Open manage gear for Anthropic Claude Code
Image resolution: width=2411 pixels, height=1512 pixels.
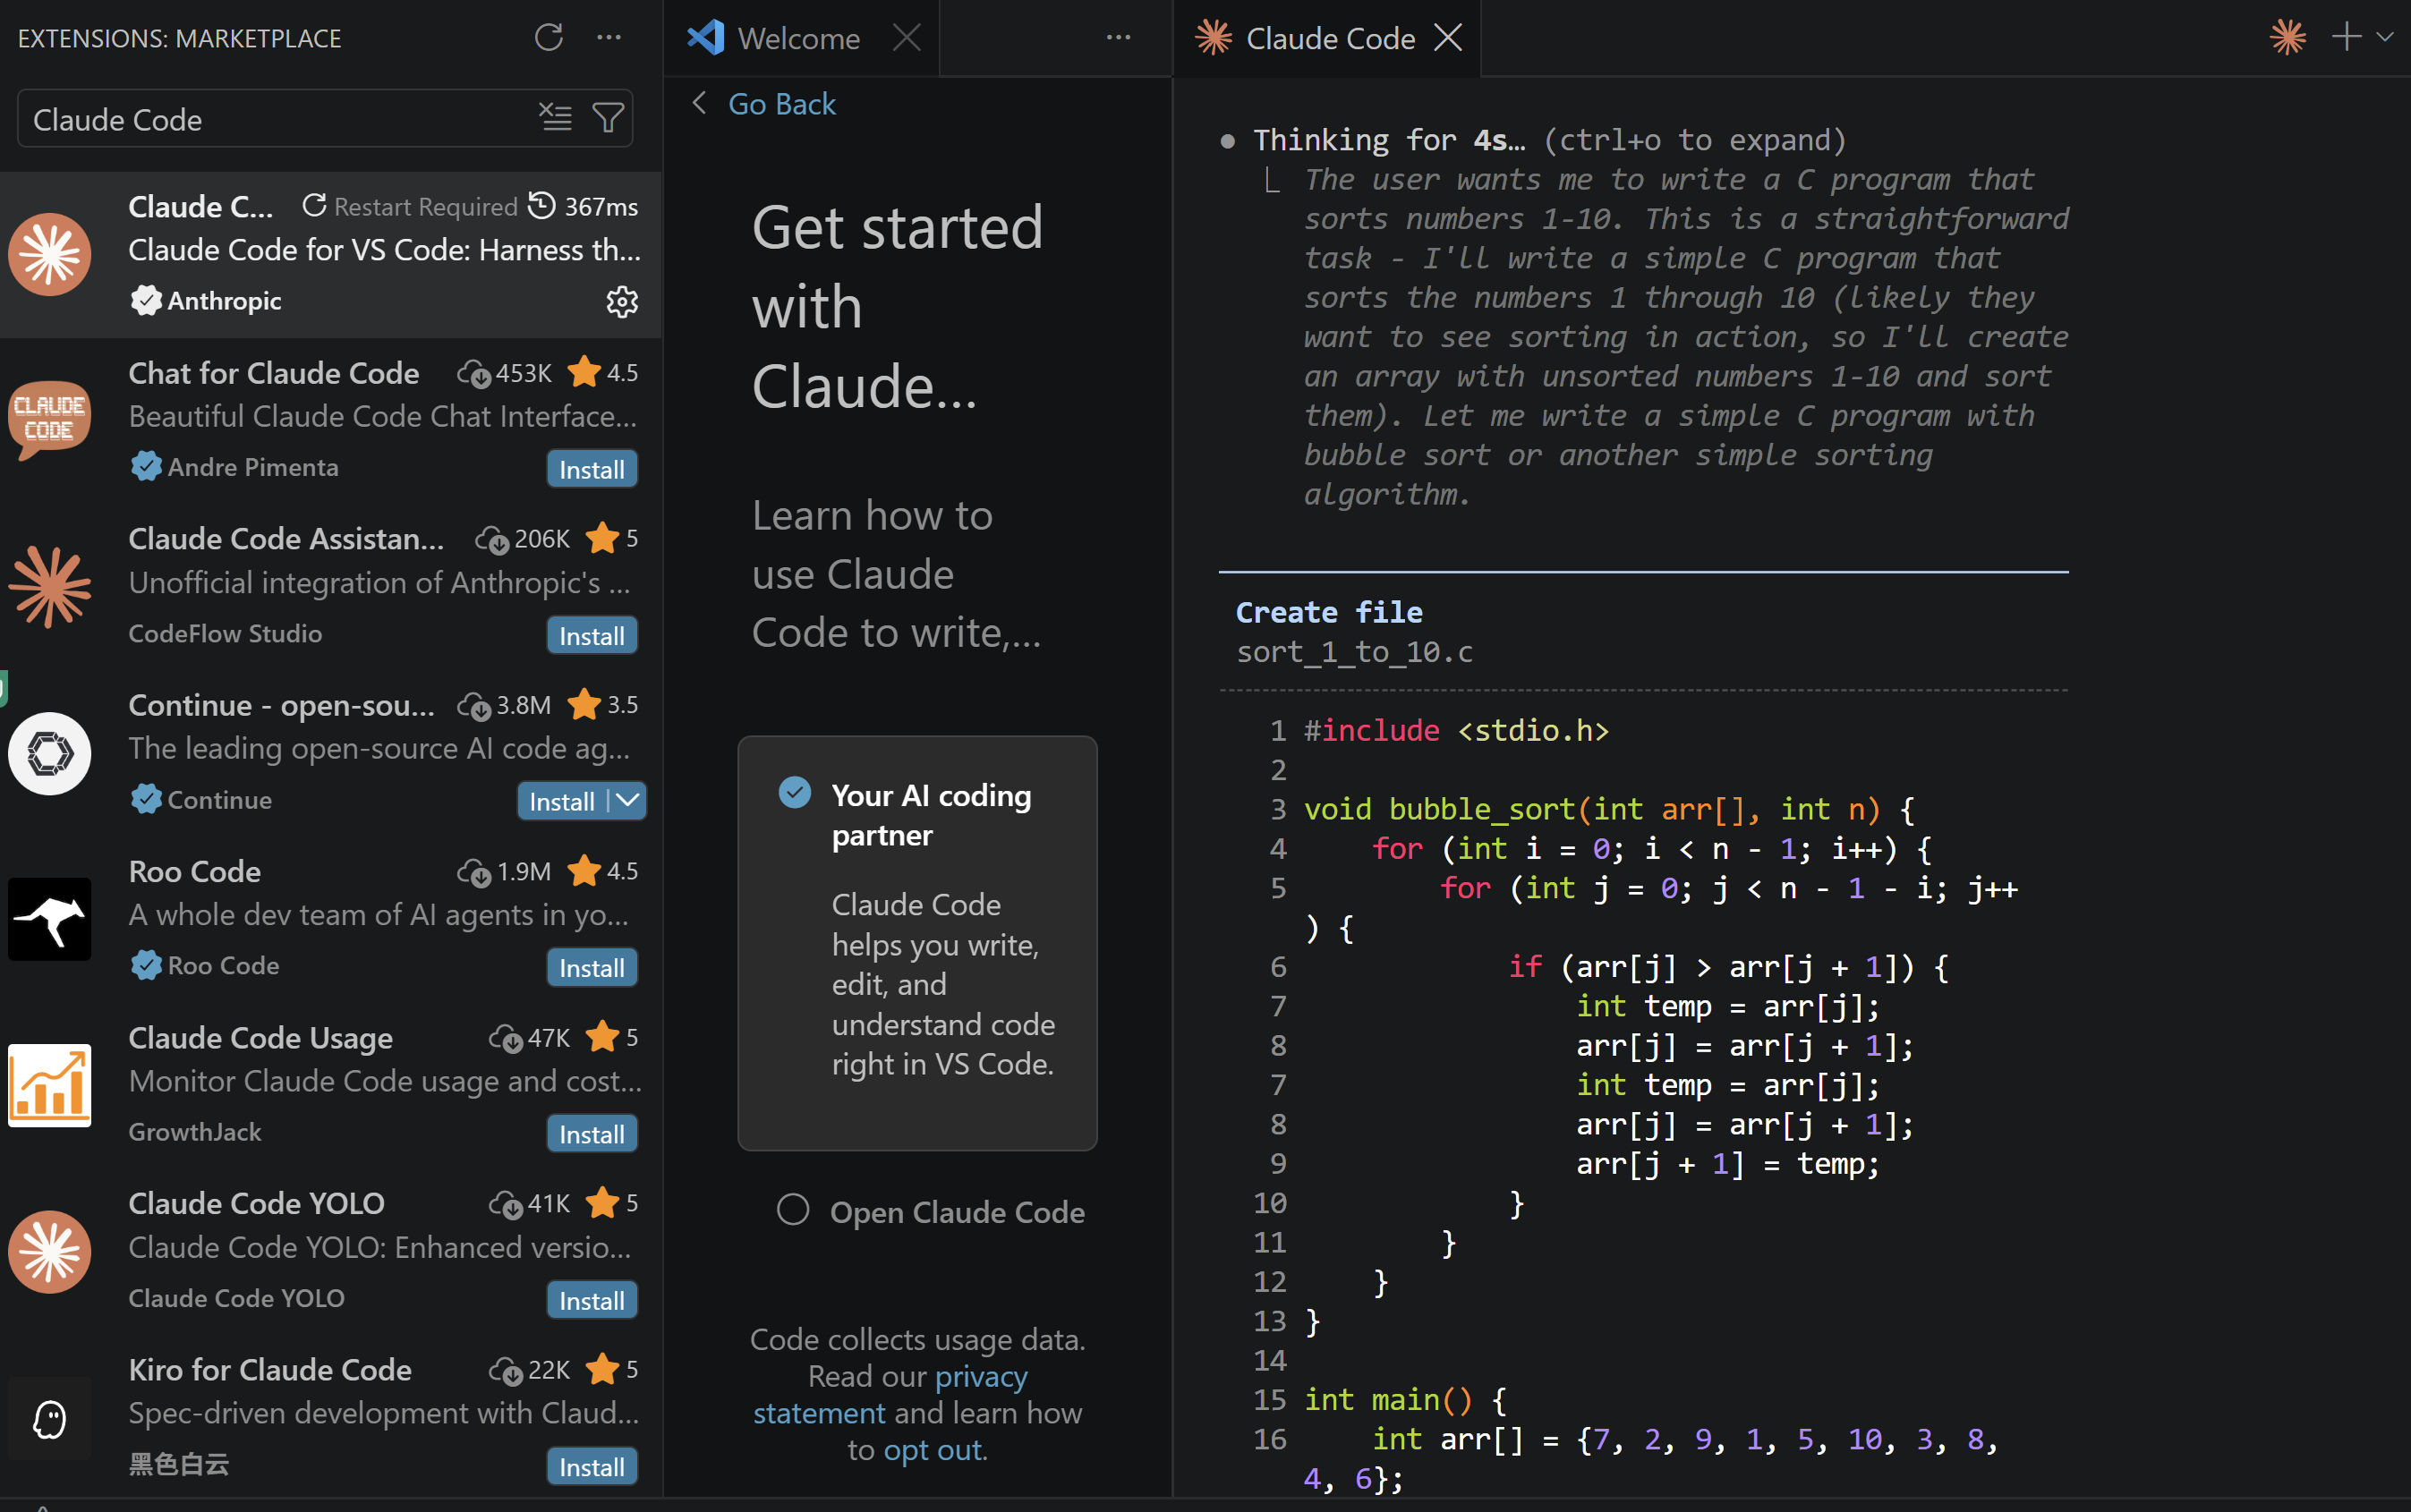[x=622, y=301]
